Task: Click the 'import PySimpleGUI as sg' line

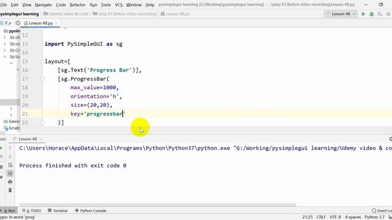Action: coord(83,44)
